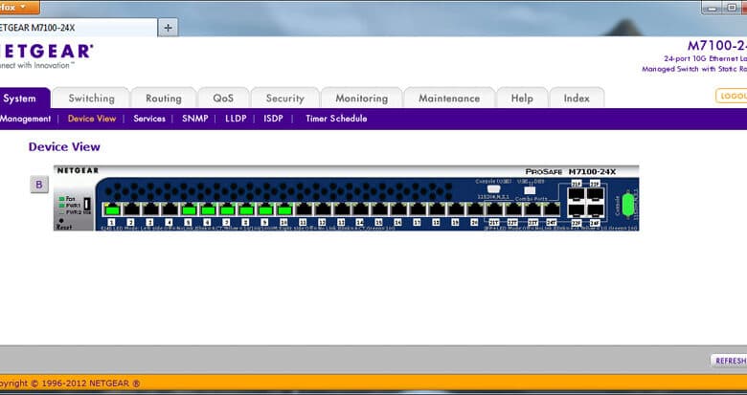Open the QoS tab
This screenshot has width=747, height=395.
[223, 99]
